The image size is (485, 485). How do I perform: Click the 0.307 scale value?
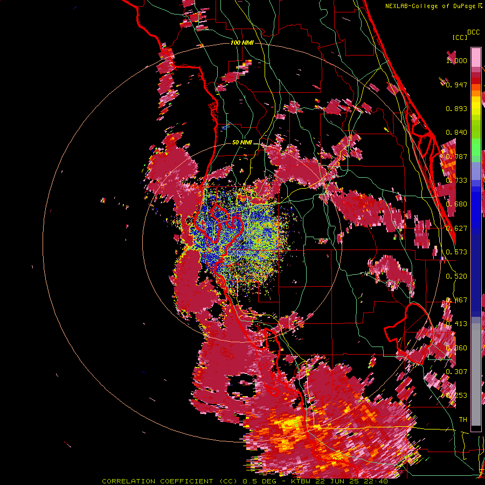[456, 371]
